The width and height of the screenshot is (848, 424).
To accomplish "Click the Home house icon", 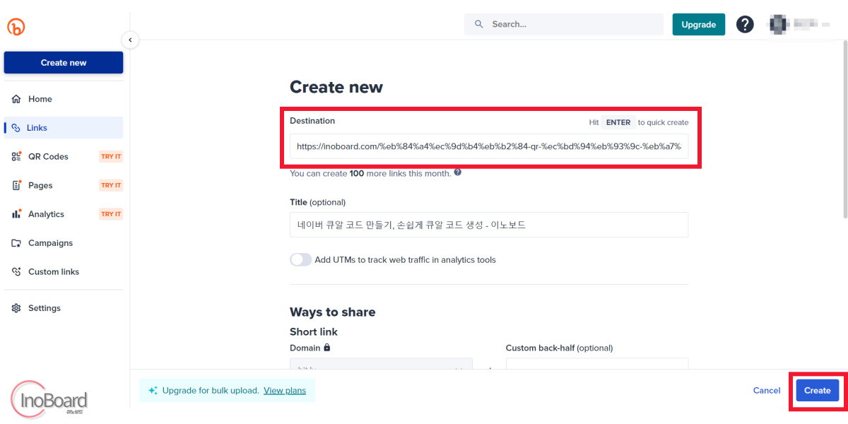I will click(x=16, y=99).
